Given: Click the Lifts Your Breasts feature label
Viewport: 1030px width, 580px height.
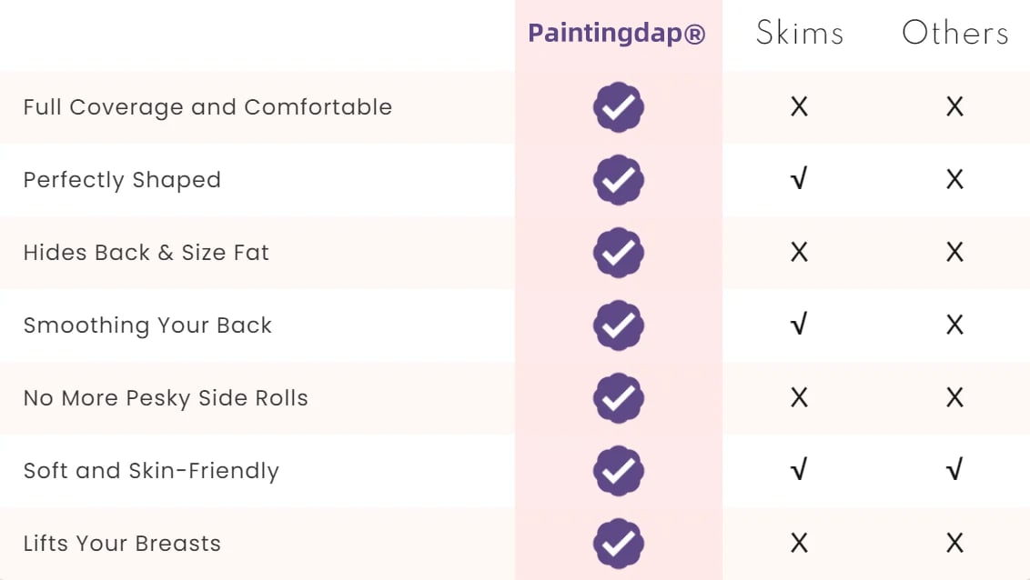Looking at the screenshot, I should click(x=122, y=544).
